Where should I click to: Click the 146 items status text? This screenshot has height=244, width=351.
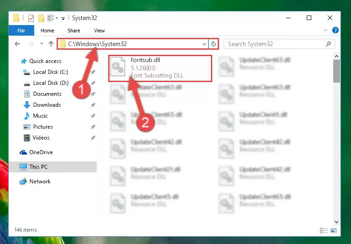[x=26, y=230]
